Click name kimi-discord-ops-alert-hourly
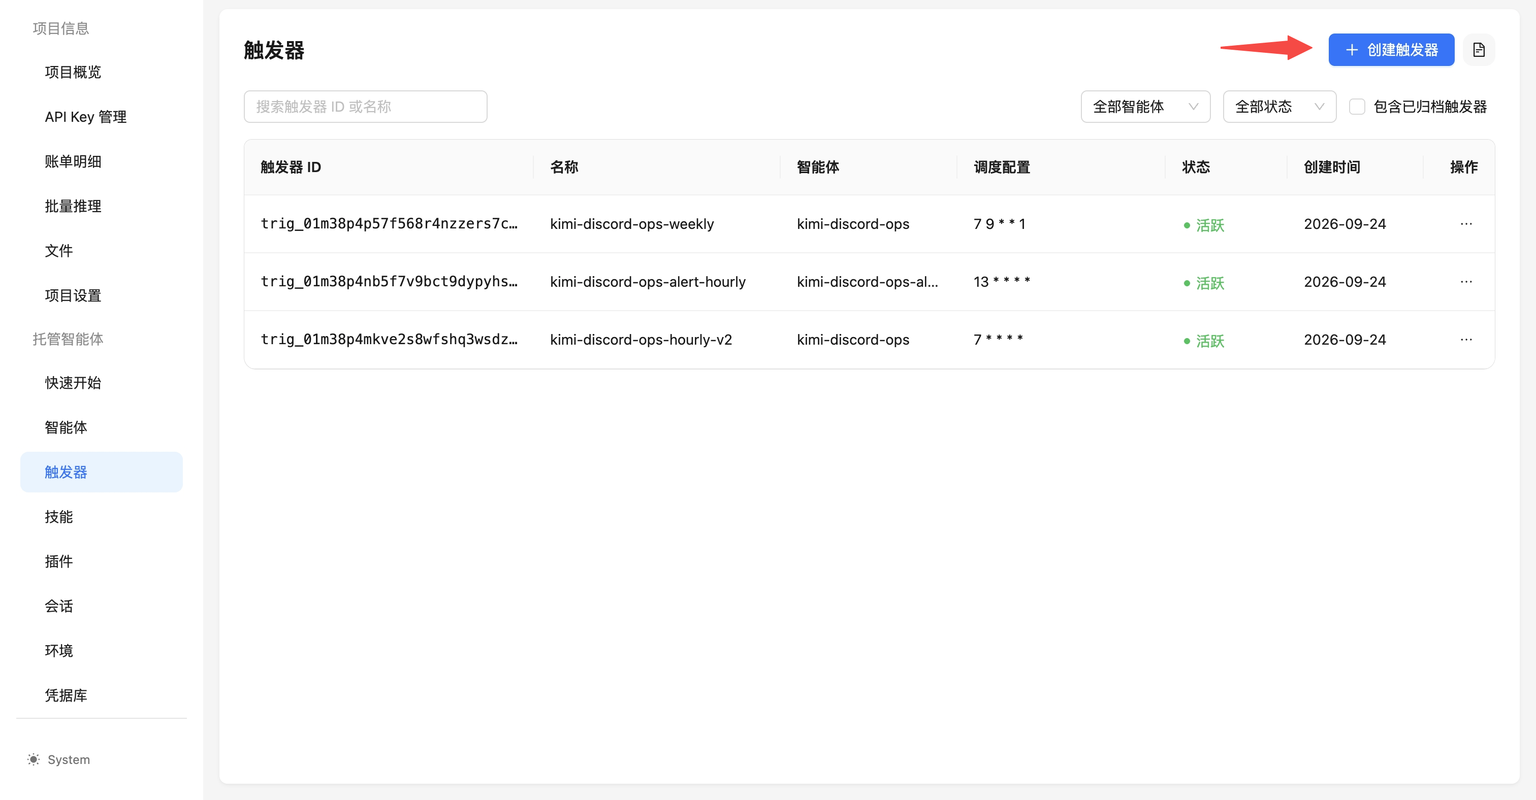1536x800 pixels. point(648,282)
